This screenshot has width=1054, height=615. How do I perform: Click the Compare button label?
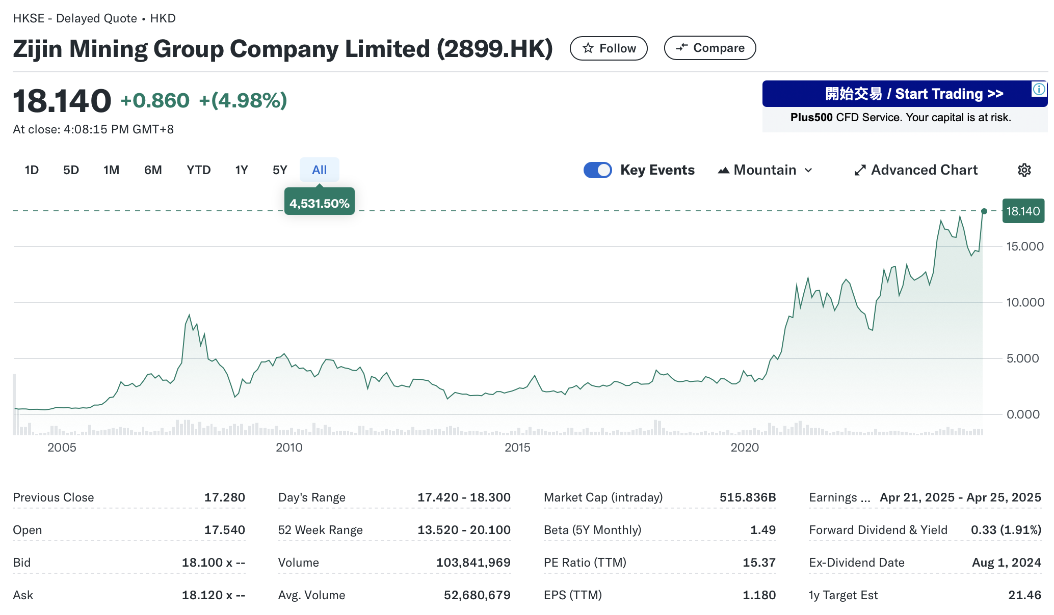[x=719, y=48]
